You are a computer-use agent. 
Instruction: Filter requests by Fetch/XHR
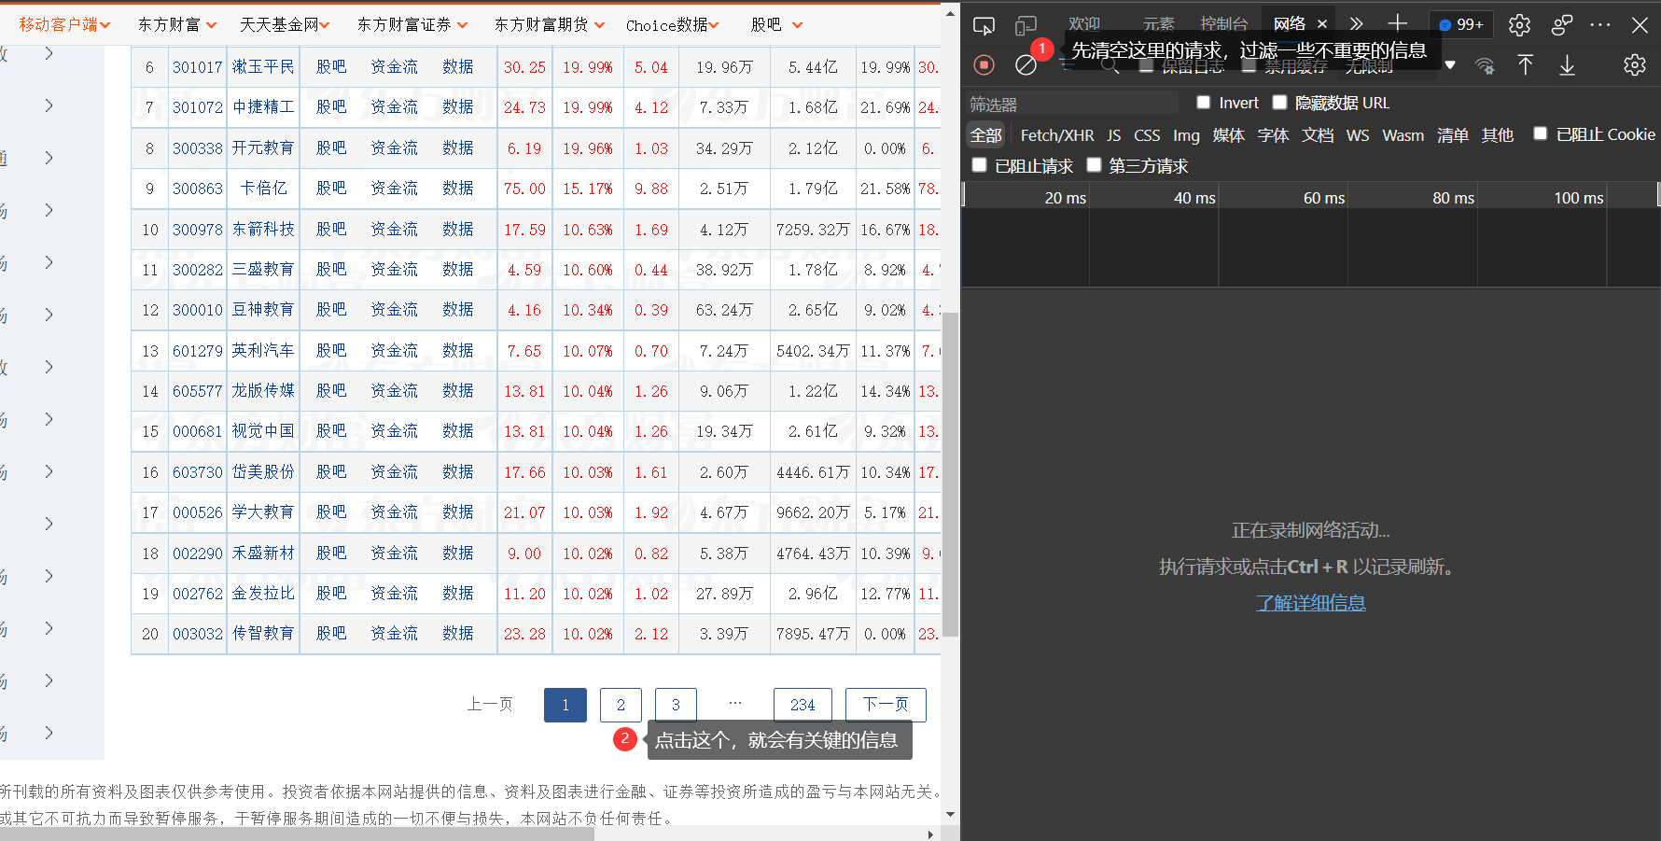(1057, 135)
